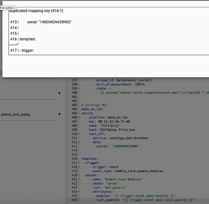Viewport: 209px width, 204px height.
Task: Collapse the Bubble Card Modules entry at line 421
Action: [79, 179]
